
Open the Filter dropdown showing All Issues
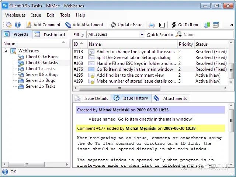[115, 34]
